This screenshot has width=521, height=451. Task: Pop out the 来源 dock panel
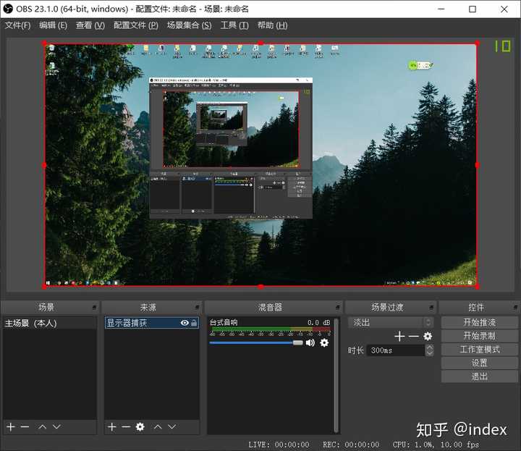(x=197, y=308)
